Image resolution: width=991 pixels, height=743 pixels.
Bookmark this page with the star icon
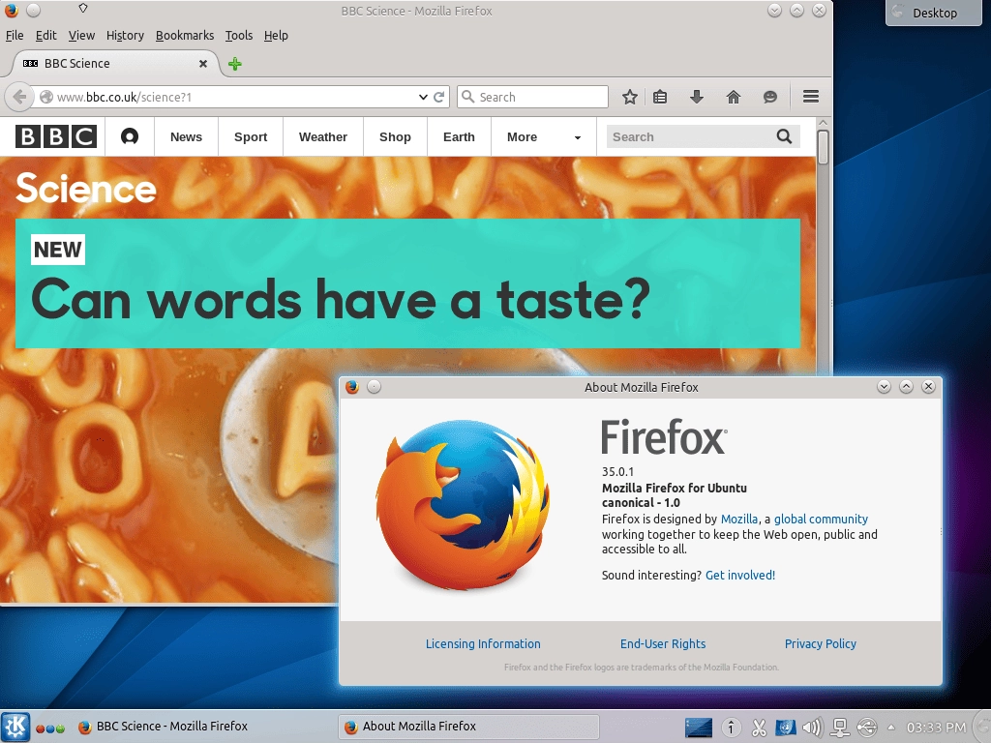[629, 97]
